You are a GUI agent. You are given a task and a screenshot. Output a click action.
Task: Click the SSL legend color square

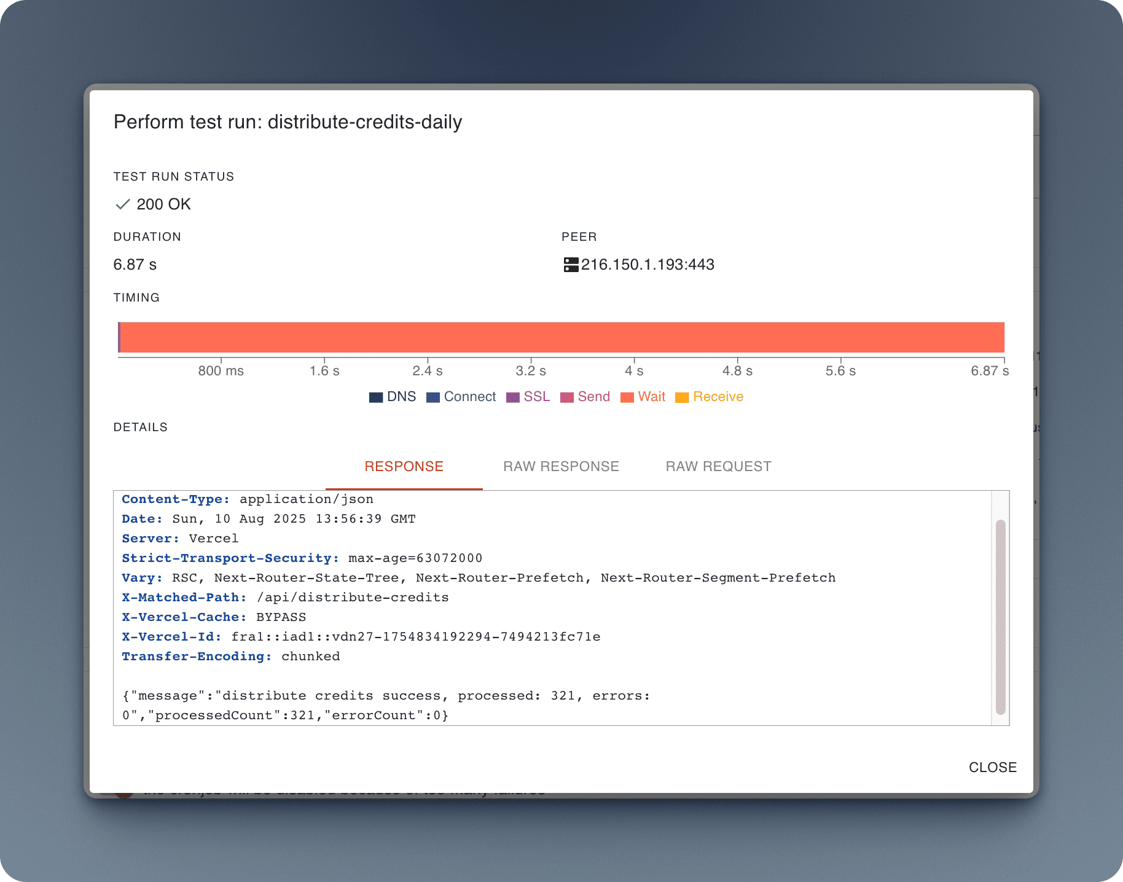click(512, 397)
